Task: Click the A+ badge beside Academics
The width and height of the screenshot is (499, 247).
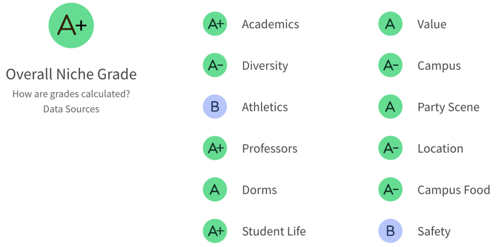Action: 215,24
